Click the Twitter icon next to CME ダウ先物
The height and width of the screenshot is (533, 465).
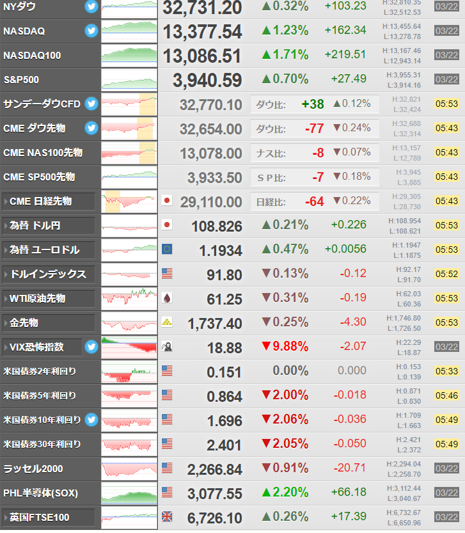tap(91, 128)
